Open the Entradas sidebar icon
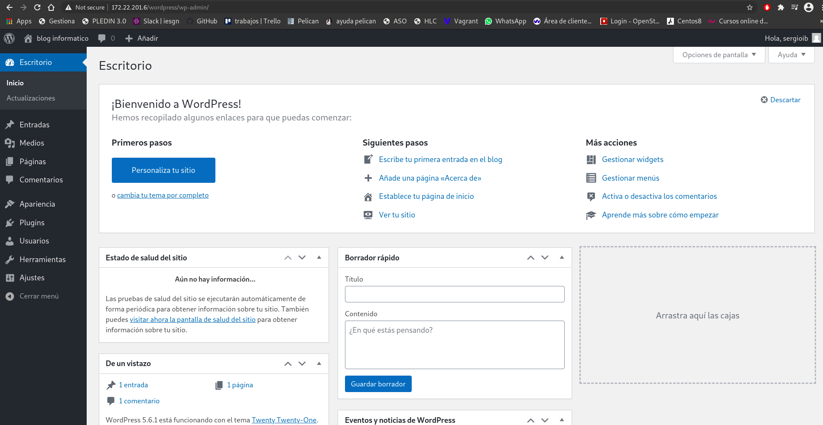823x425 pixels. (10, 124)
